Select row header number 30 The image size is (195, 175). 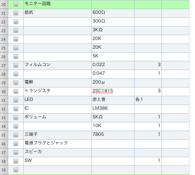(4, 91)
